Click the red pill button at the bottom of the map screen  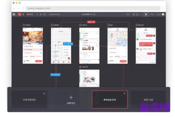(123, 61)
